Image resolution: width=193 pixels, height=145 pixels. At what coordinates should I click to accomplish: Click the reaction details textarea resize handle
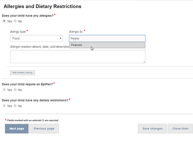pos(144,62)
